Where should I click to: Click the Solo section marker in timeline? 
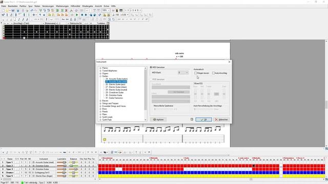point(186,158)
